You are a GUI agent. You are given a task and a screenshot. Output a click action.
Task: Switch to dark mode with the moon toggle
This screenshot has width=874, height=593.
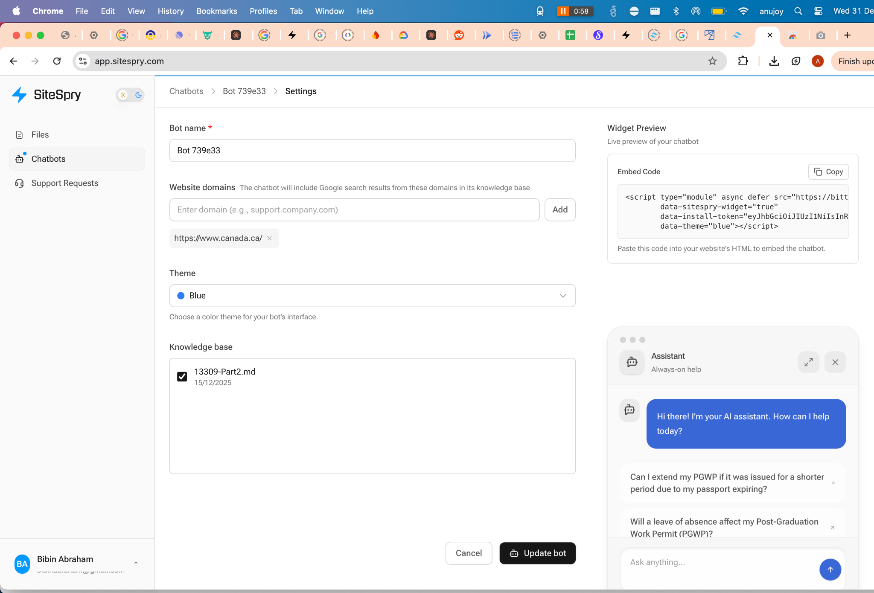138,95
